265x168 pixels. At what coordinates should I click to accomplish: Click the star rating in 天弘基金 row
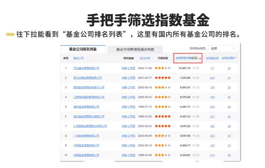point(163,68)
